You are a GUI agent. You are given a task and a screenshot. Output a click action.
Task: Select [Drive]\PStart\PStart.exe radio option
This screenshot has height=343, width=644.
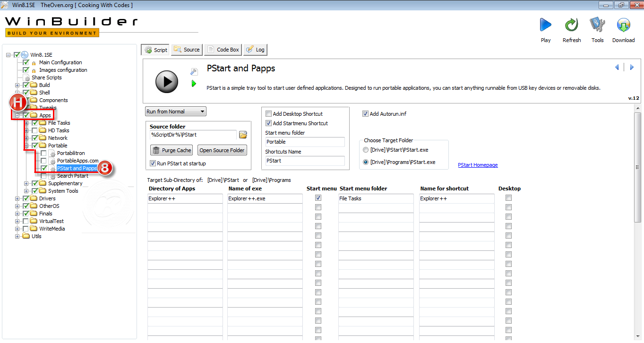(x=366, y=150)
